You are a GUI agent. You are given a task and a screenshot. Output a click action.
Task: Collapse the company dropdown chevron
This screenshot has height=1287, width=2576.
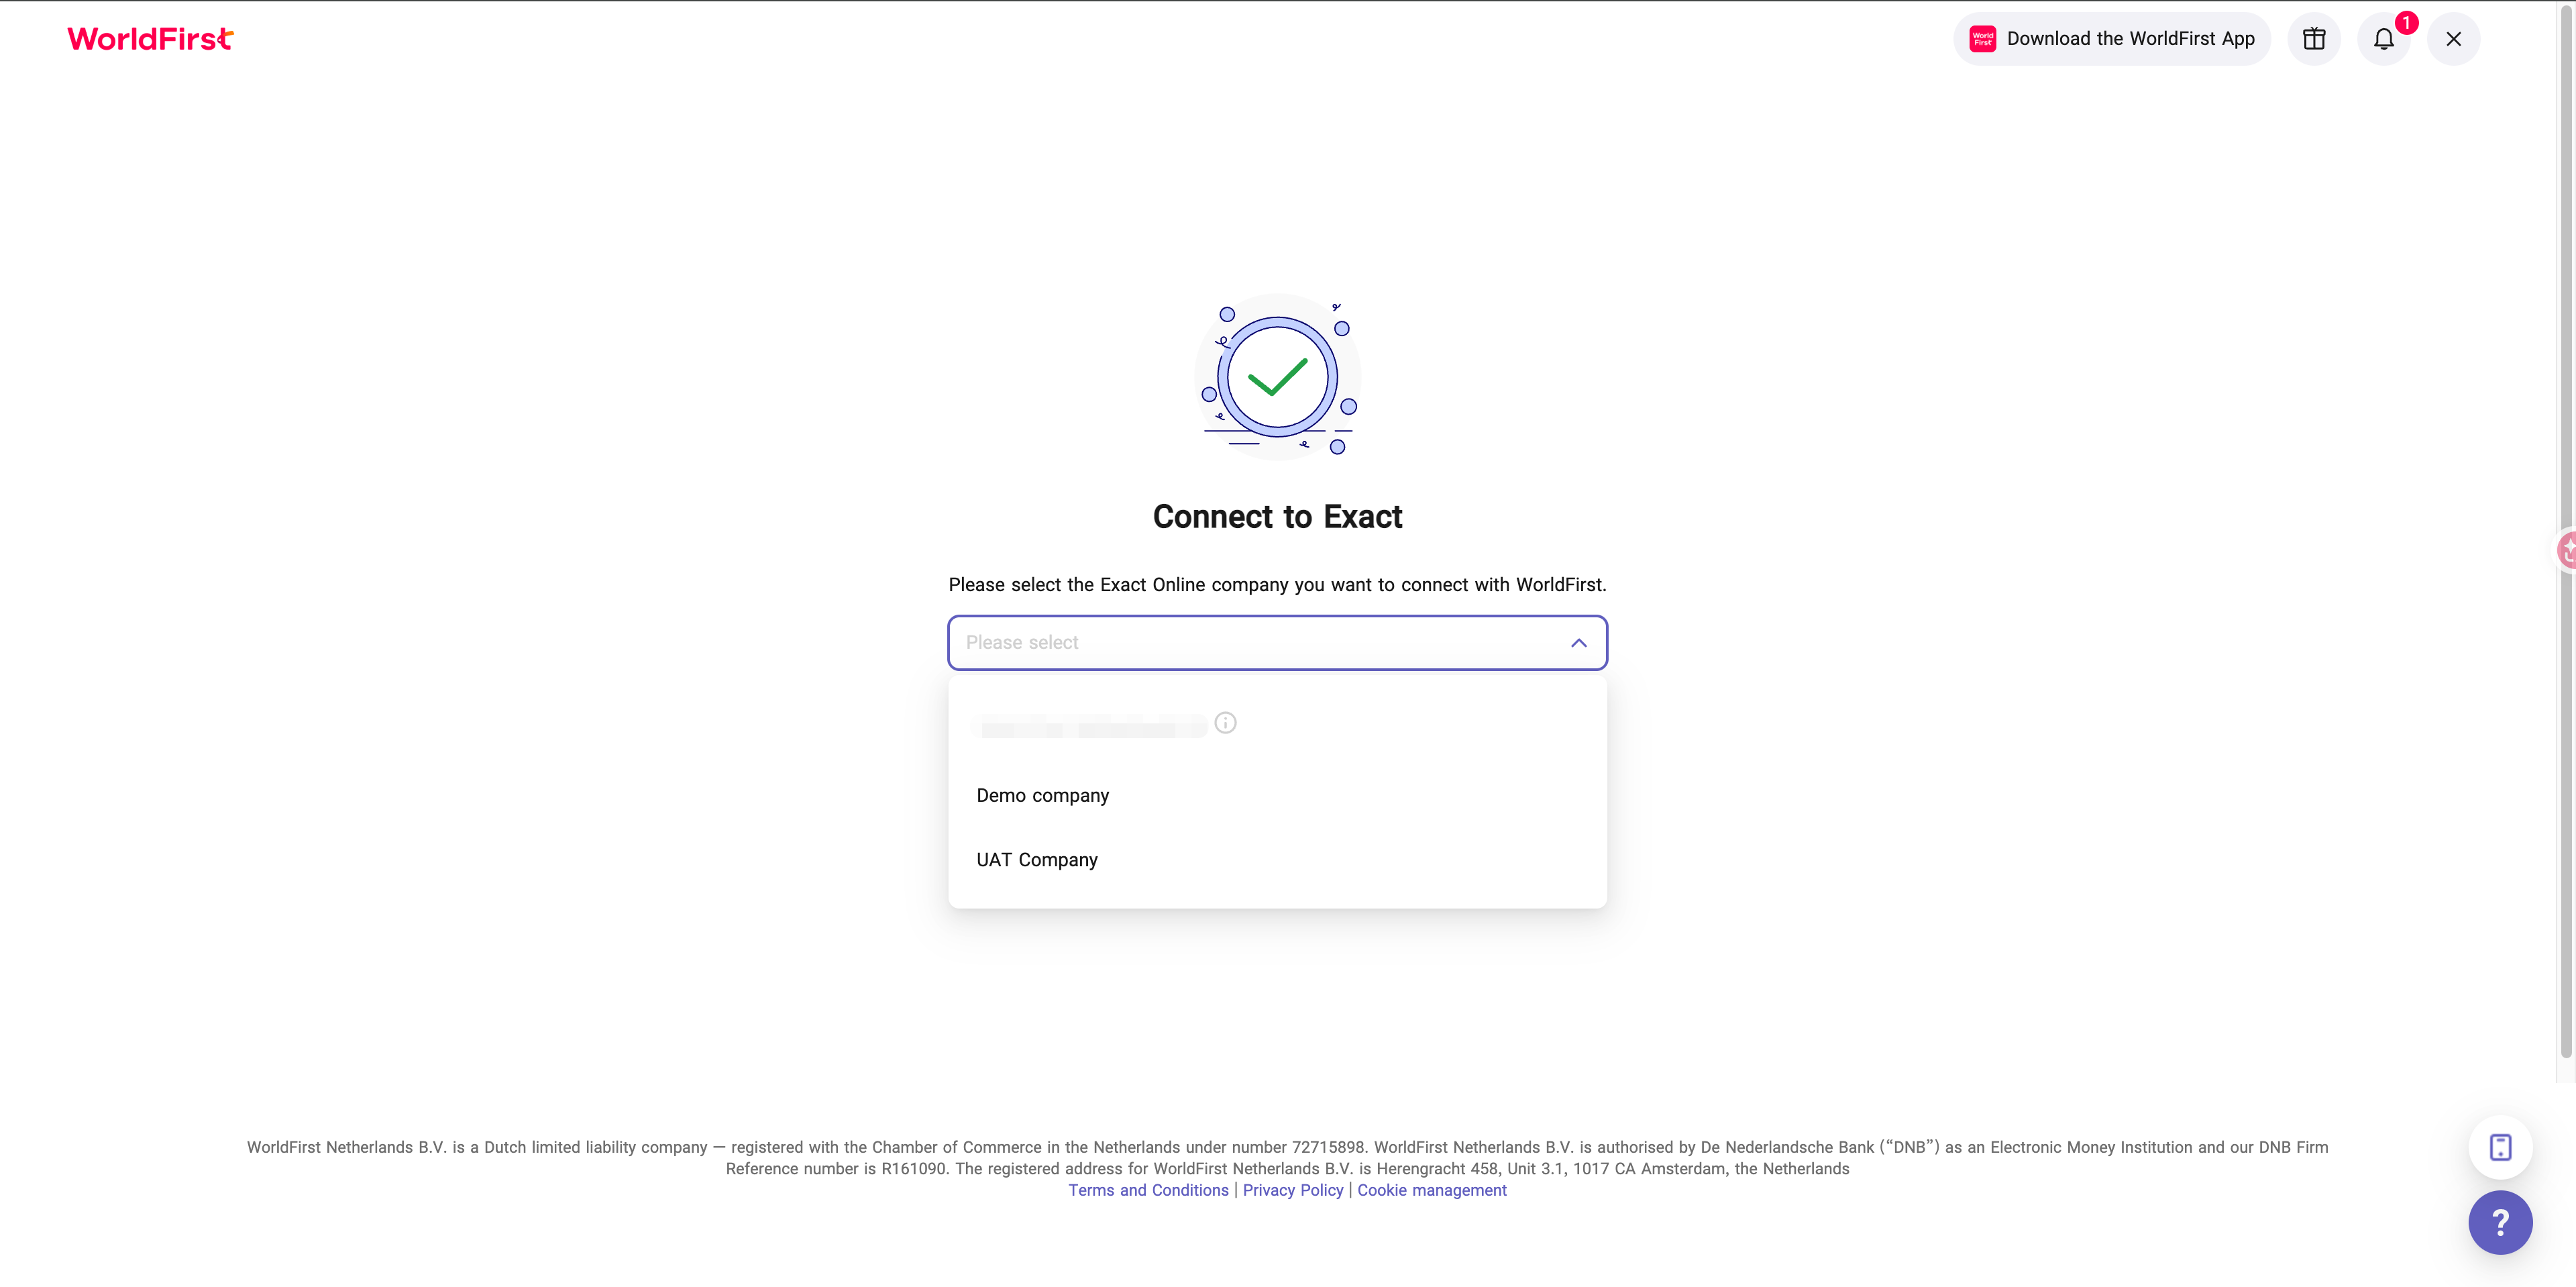1579,643
